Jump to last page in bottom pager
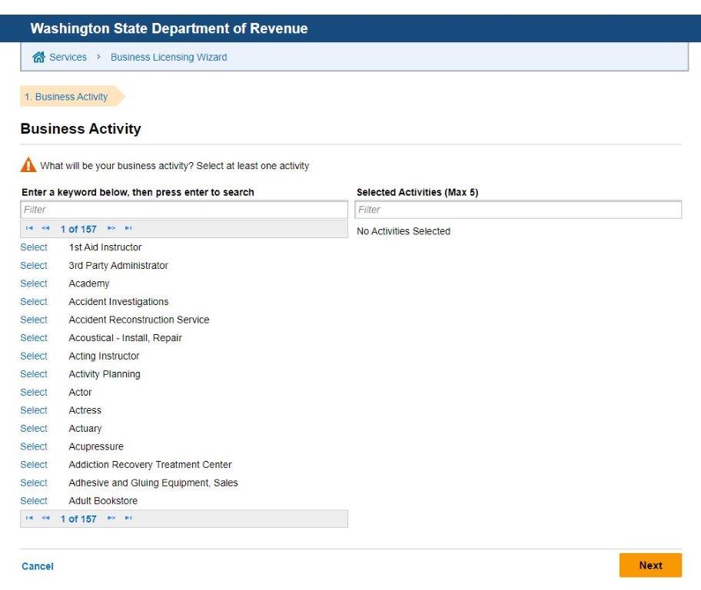701x590 pixels. point(128,518)
